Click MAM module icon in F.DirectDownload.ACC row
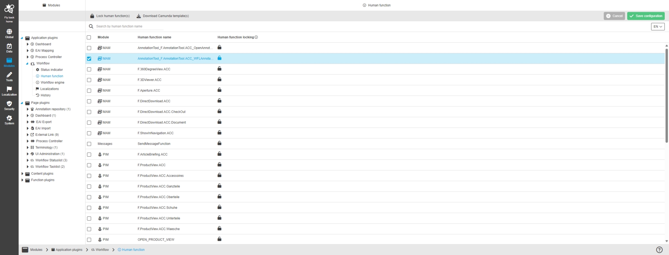The image size is (669, 255). [x=100, y=101]
